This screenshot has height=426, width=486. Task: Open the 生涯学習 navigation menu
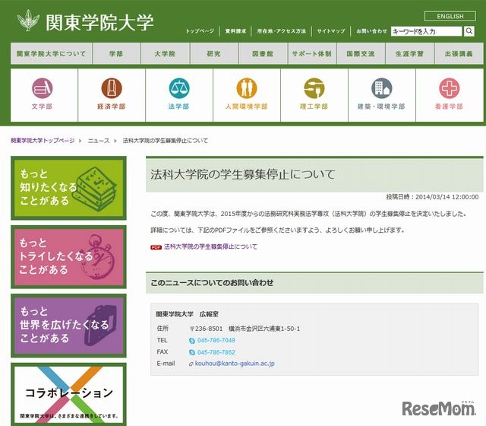click(x=410, y=53)
